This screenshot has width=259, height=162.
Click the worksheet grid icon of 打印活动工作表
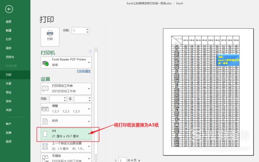tap(45, 89)
